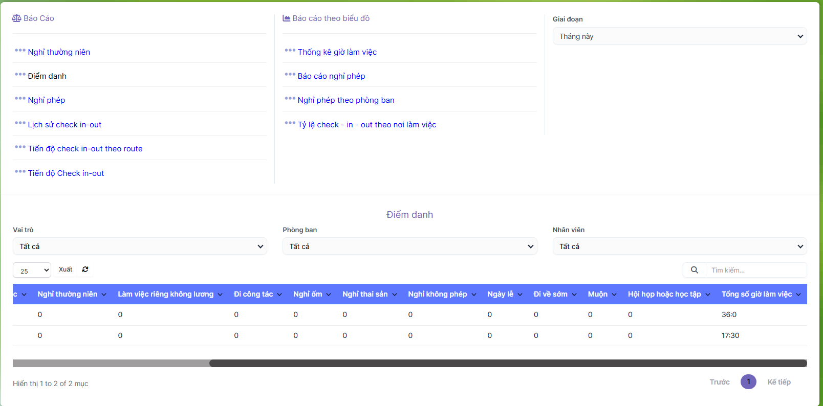Image resolution: width=823 pixels, height=406 pixels.
Task: Open the Phòng ban department dropdown
Action: [409, 246]
